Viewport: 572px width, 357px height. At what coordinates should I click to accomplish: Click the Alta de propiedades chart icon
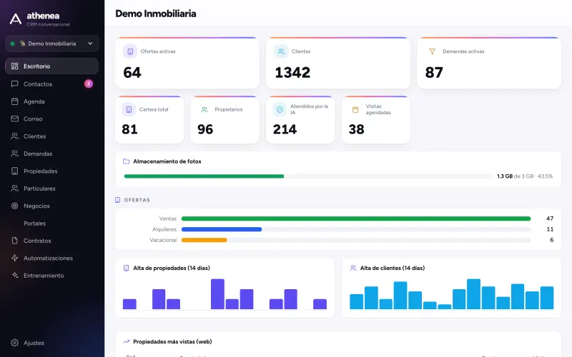coord(127,268)
